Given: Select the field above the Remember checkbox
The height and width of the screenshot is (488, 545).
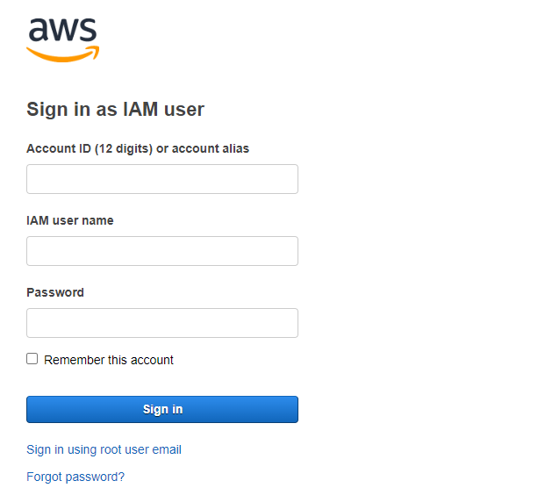Looking at the screenshot, I should pos(162,323).
